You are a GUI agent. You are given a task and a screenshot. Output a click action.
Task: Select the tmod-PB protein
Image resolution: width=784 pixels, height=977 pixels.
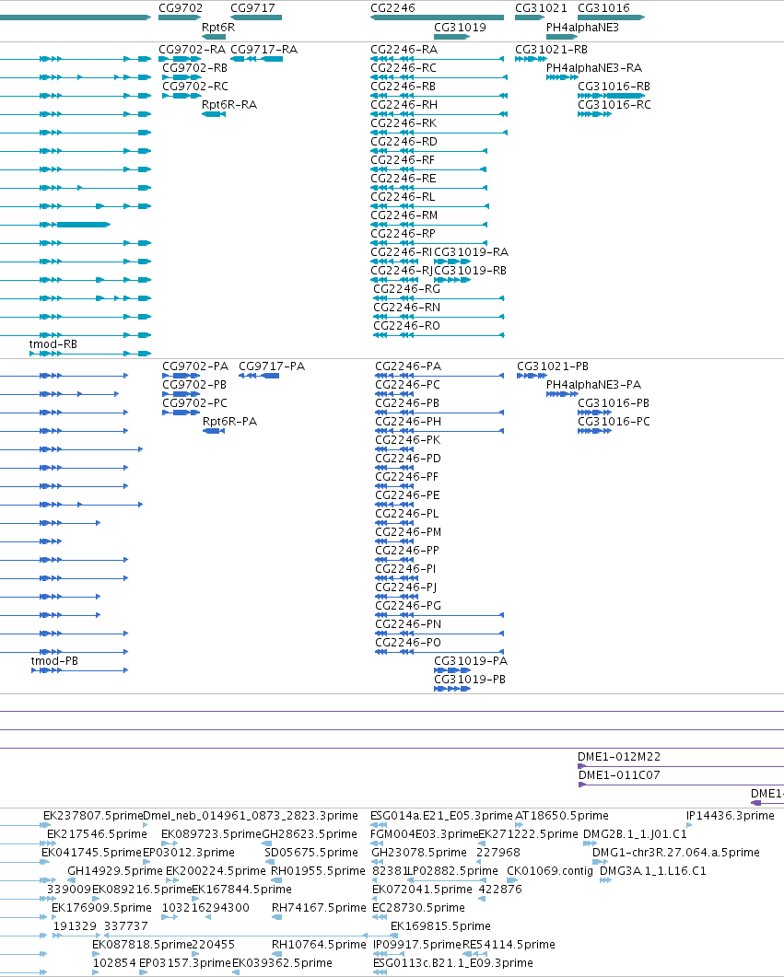coord(54,660)
